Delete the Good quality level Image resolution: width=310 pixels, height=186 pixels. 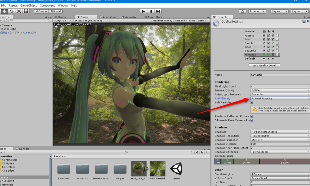(x=277, y=47)
